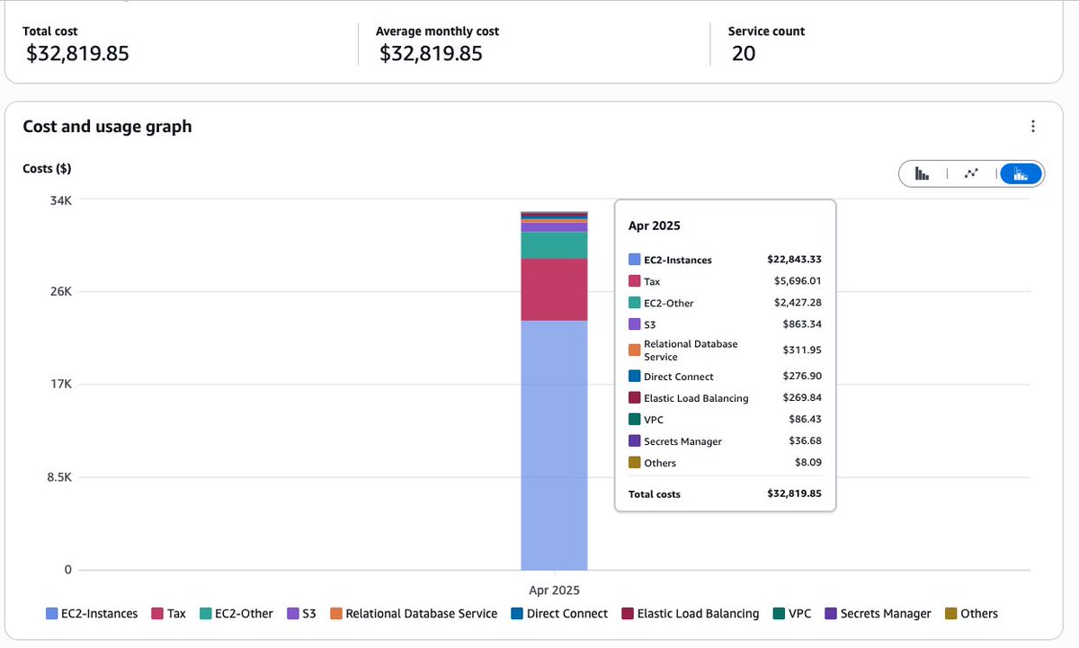1079x648 pixels.
Task: Click Tax $5,696.01 value in the tooltip
Action: pyautogui.click(x=798, y=280)
